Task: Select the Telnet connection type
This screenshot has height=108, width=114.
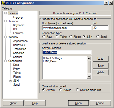Action: click(57, 36)
